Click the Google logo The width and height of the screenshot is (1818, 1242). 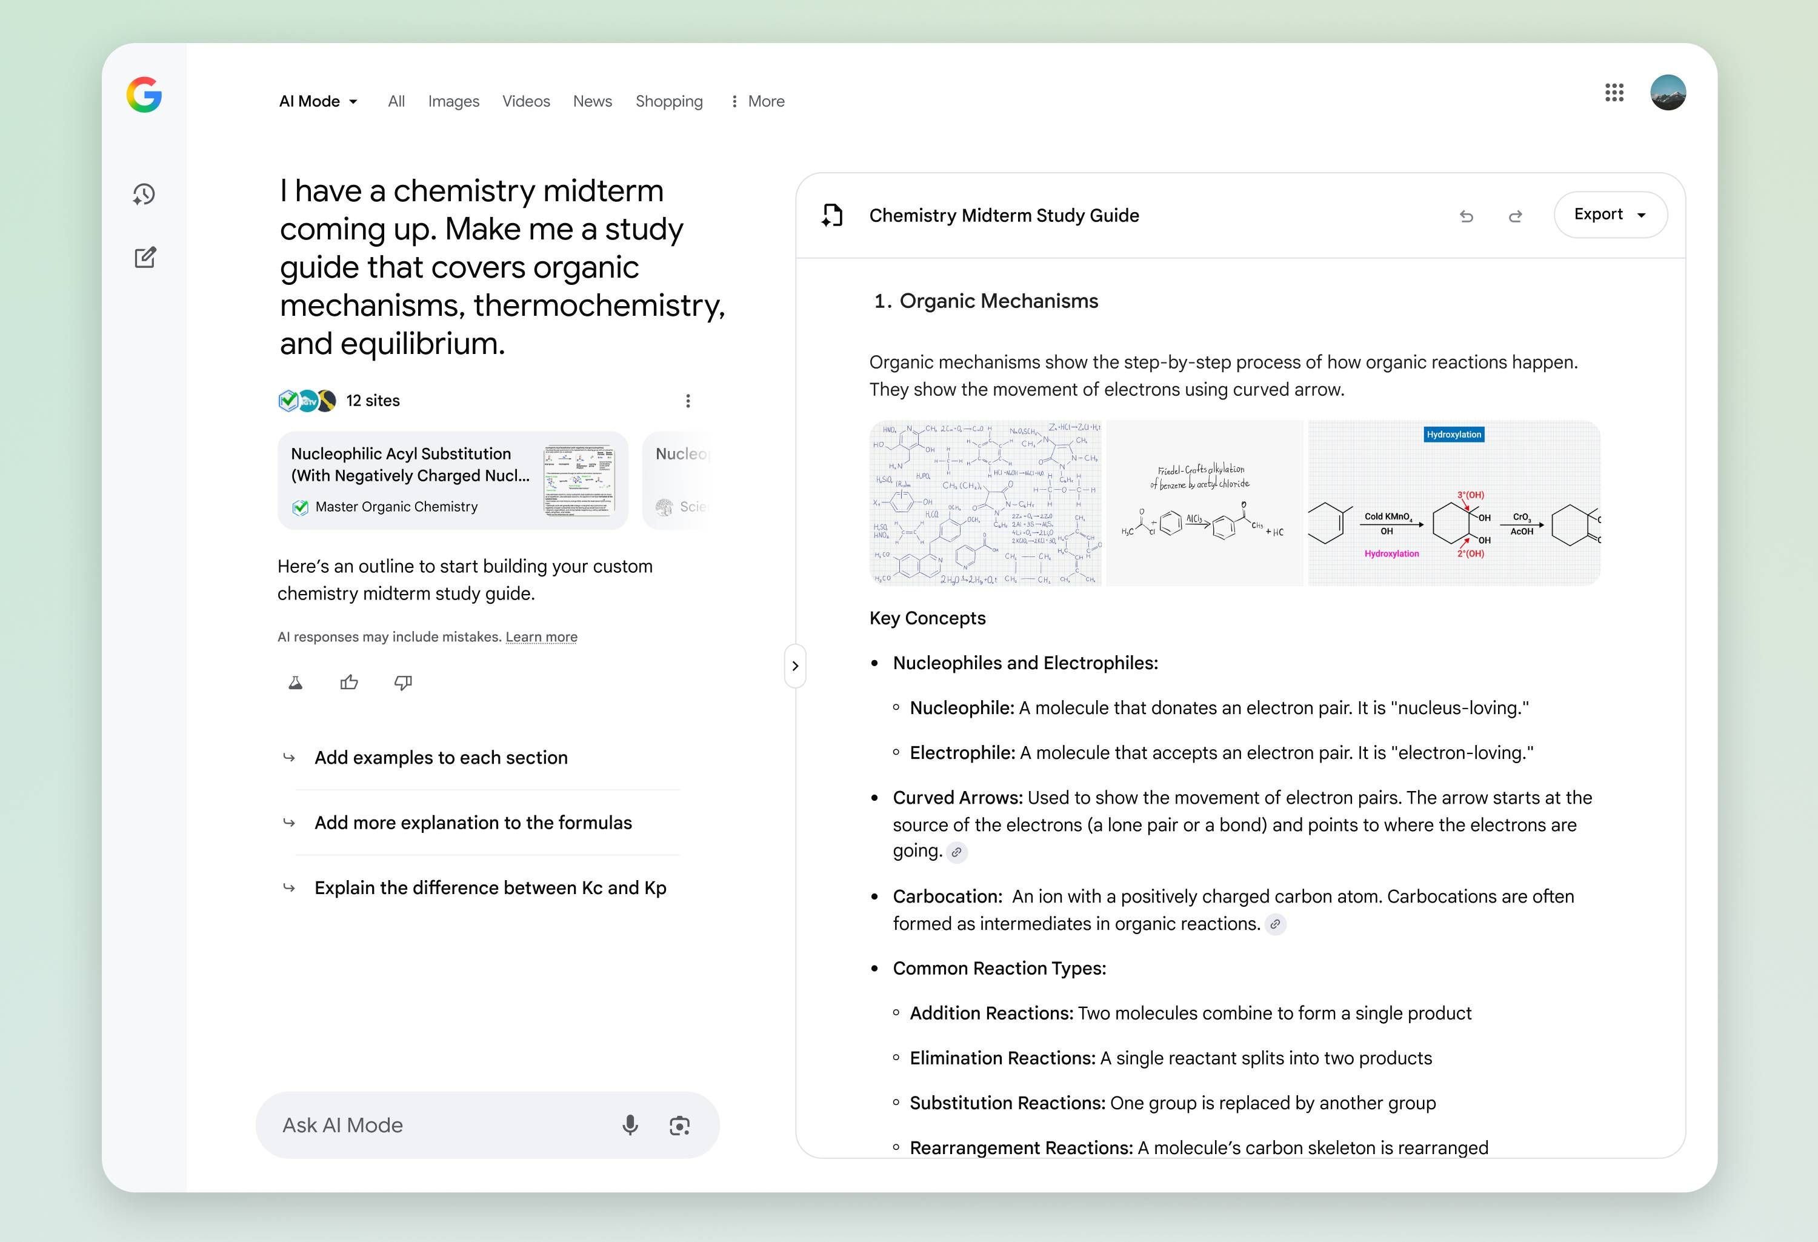pos(144,95)
